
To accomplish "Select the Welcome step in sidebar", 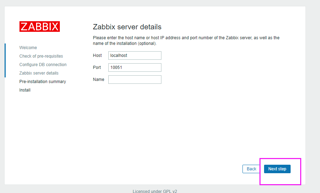I will pyautogui.click(x=28, y=48).
